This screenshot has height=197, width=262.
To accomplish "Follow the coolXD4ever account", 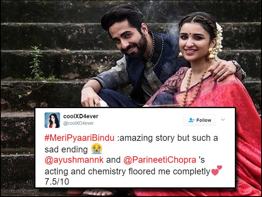I will click(200, 120).
